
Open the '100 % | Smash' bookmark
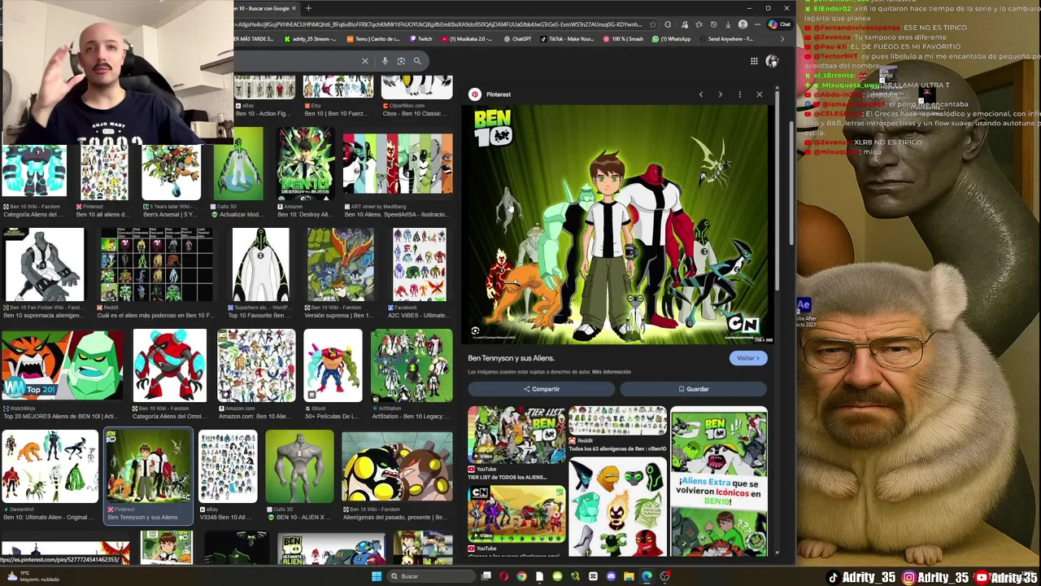[623, 39]
